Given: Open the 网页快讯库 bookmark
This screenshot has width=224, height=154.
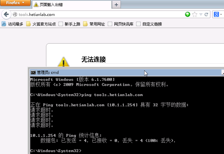Looking at the screenshot, I should point(121,24).
